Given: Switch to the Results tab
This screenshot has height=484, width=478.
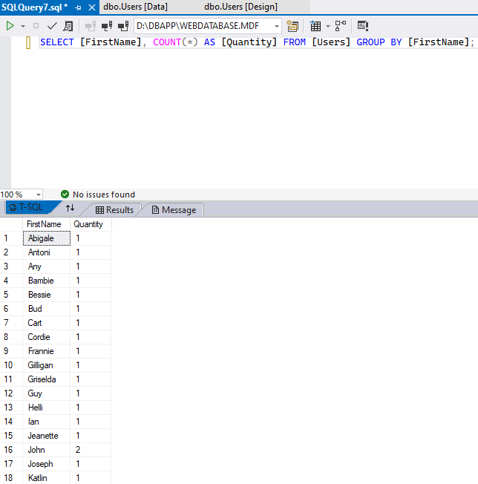Looking at the screenshot, I should point(114,210).
